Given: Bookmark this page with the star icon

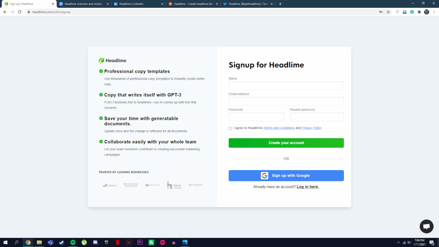Looking at the screenshot, I should [388, 12].
